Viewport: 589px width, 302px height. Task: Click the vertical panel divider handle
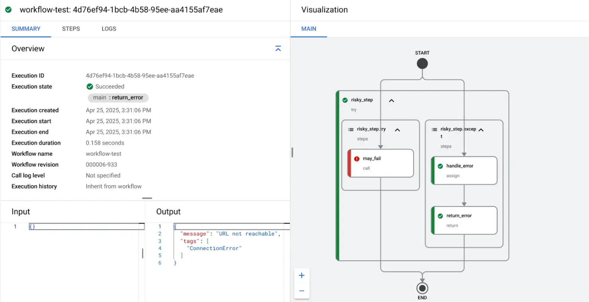pos(292,152)
